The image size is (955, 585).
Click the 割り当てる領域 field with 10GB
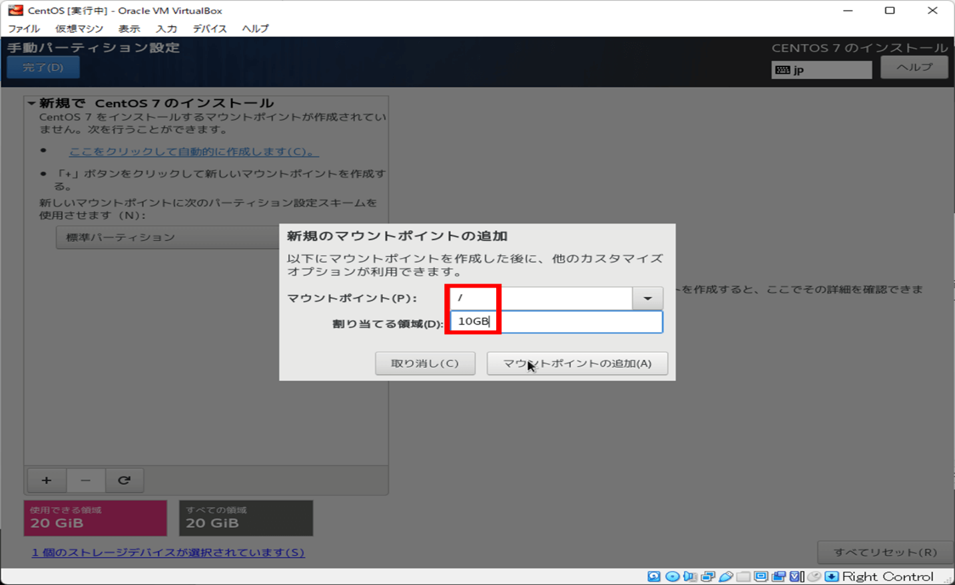pyautogui.click(x=557, y=322)
